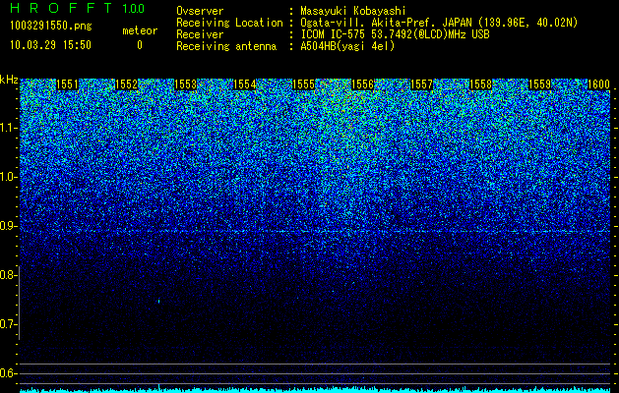Click the file name 1003291550.png
619x393 pixels.
point(51,26)
